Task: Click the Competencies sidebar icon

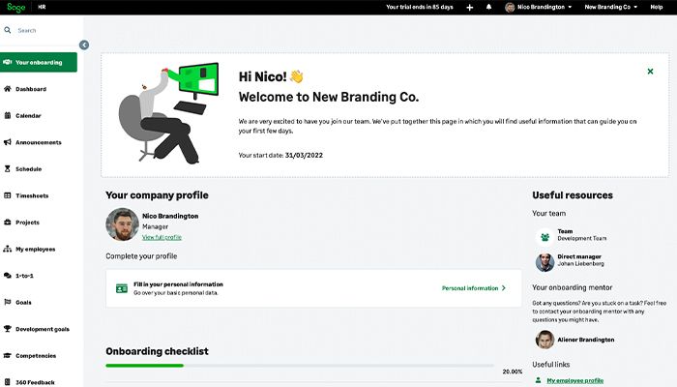Action: pyautogui.click(x=8, y=355)
